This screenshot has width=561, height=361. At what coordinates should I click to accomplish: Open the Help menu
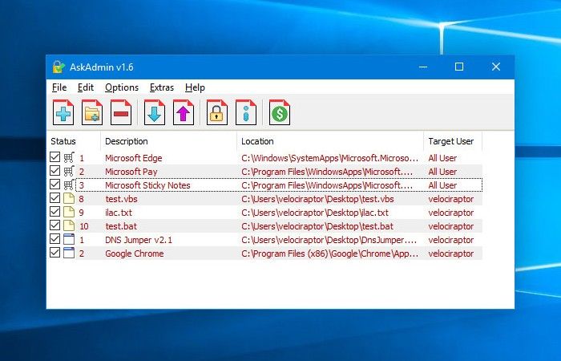click(195, 87)
